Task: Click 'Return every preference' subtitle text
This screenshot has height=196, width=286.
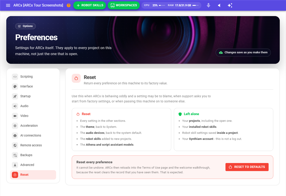Action: click(x=125, y=83)
